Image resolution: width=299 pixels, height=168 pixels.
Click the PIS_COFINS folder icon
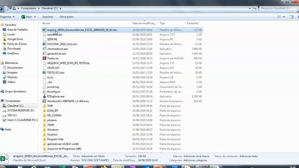coord(44,115)
